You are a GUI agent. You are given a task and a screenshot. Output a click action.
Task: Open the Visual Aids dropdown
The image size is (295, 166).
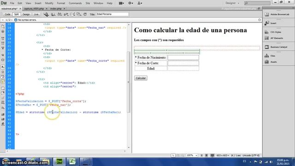pyautogui.click(x=79, y=14)
